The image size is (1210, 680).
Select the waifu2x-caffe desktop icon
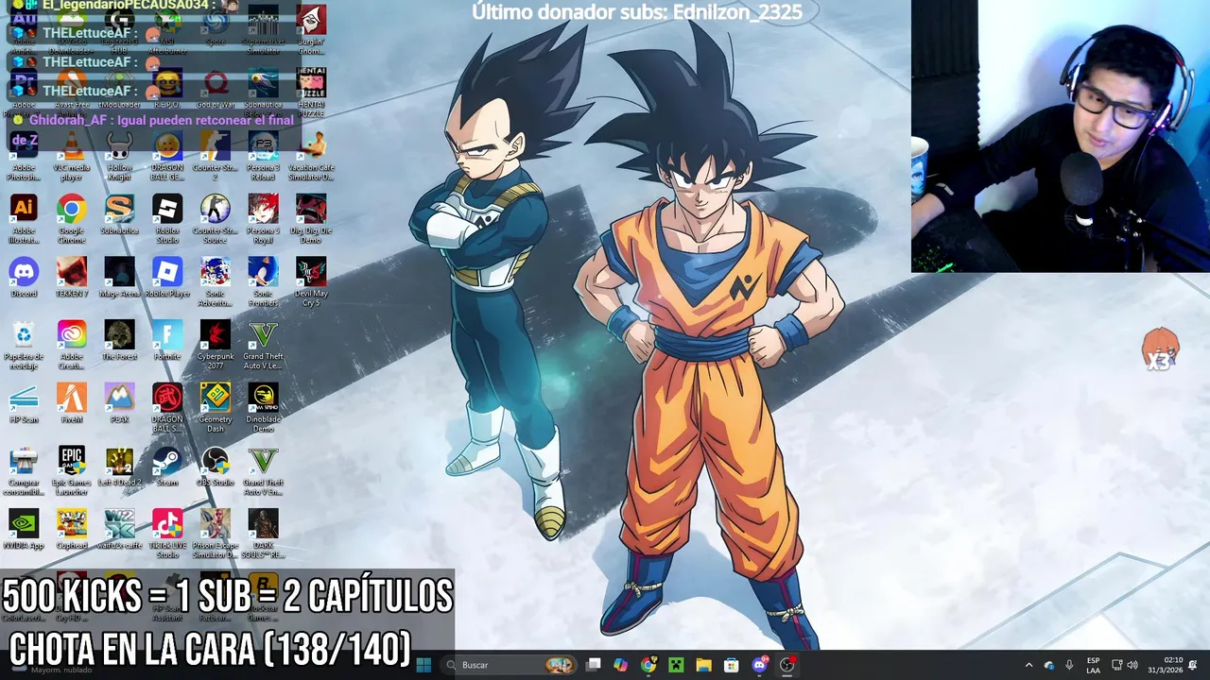(x=119, y=529)
